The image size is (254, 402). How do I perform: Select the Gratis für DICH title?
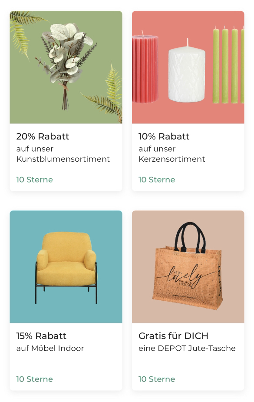coord(173,336)
